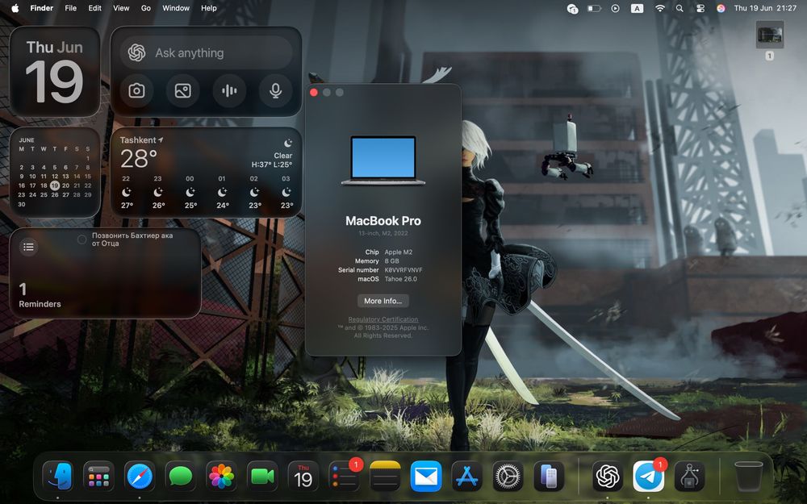Launch App Store from Dock
This screenshot has height=504, width=807.
click(x=466, y=477)
